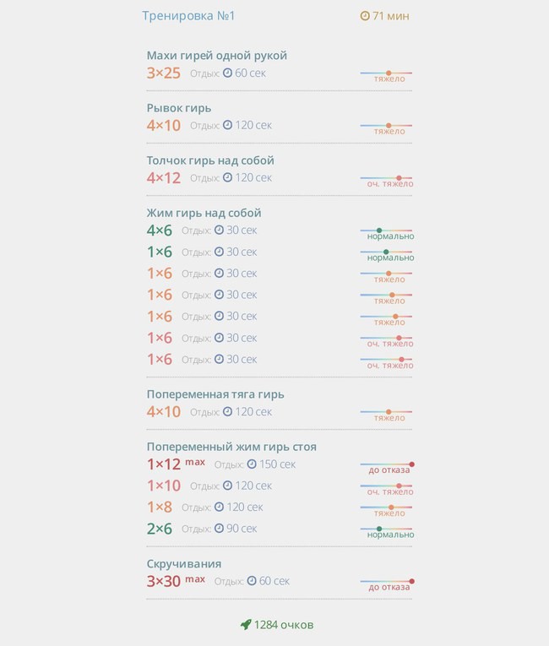Open exercise Попеременный жим гирь стоя
The height and width of the screenshot is (646, 549).
coord(231,447)
